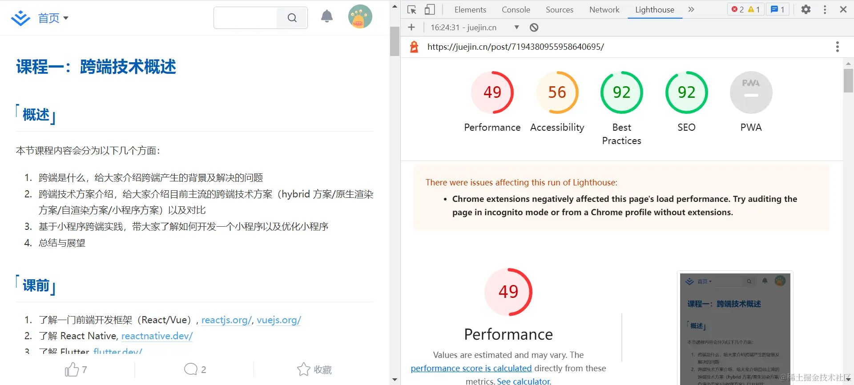Click the large Performance gauge 49 in section
The width and height of the screenshot is (854, 385).
[x=508, y=292]
